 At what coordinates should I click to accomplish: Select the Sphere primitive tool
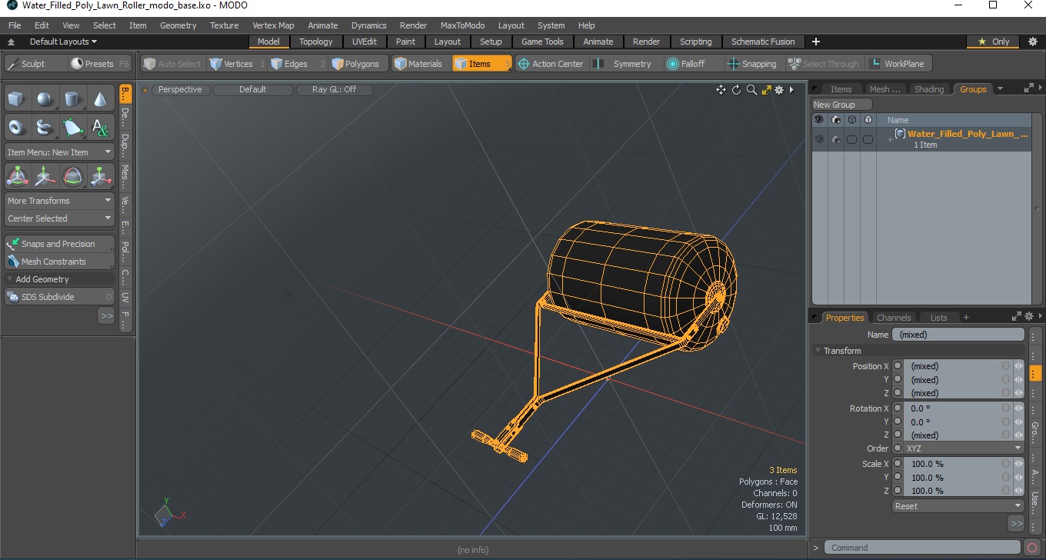[45, 99]
